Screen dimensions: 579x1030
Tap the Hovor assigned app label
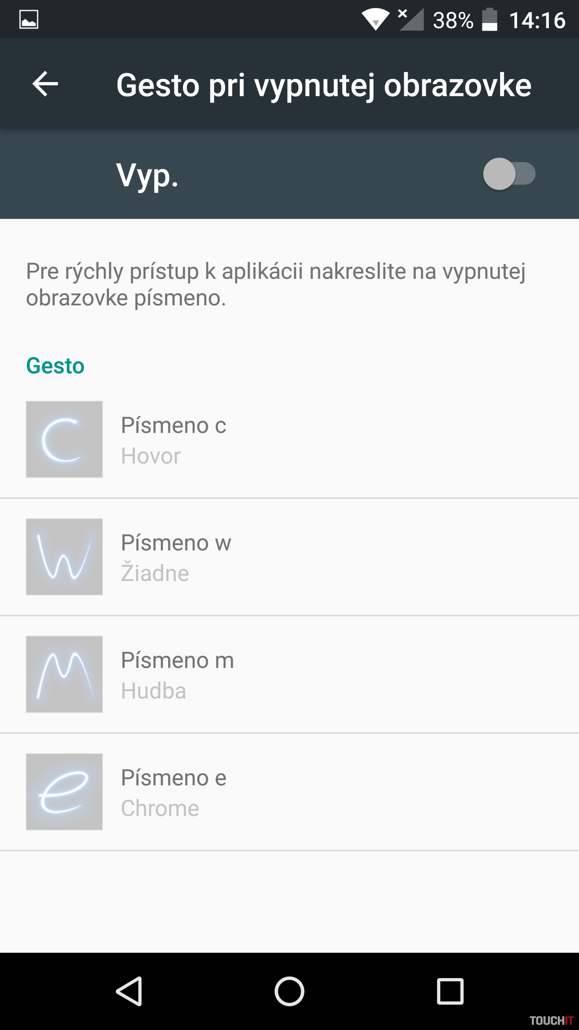[151, 456]
